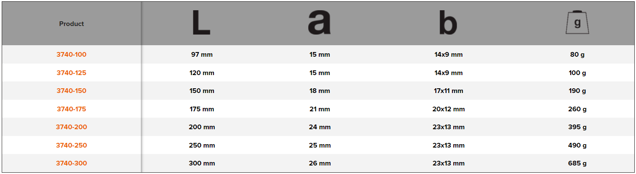Open product link 3740-125
Viewport: 636px width, 174px height.
tap(71, 73)
